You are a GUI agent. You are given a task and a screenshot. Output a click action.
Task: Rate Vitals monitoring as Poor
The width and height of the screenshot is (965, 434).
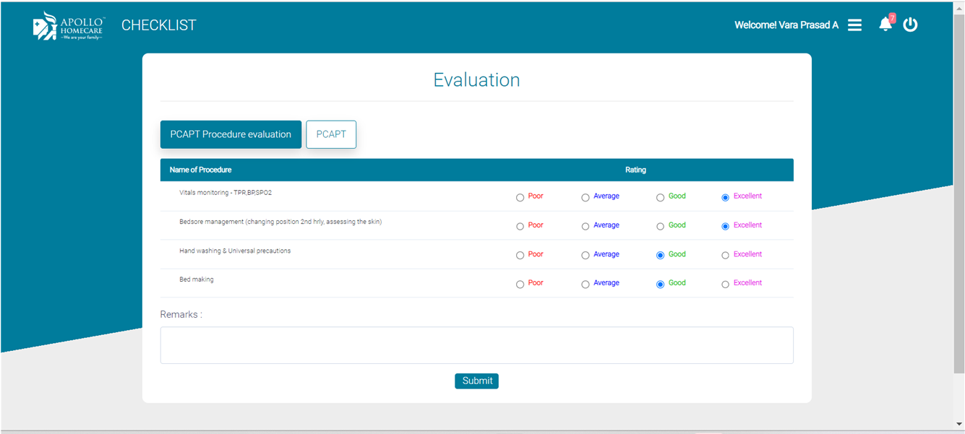tap(519, 196)
